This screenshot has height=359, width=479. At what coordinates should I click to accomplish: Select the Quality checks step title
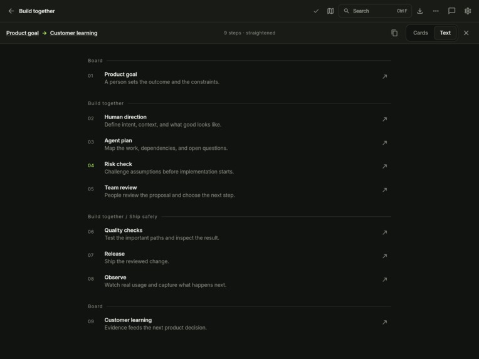[x=124, y=230]
